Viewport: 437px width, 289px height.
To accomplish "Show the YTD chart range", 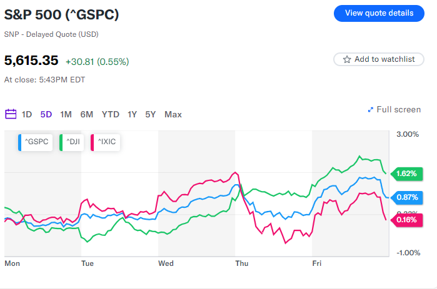I will pyautogui.click(x=111, y=114).
